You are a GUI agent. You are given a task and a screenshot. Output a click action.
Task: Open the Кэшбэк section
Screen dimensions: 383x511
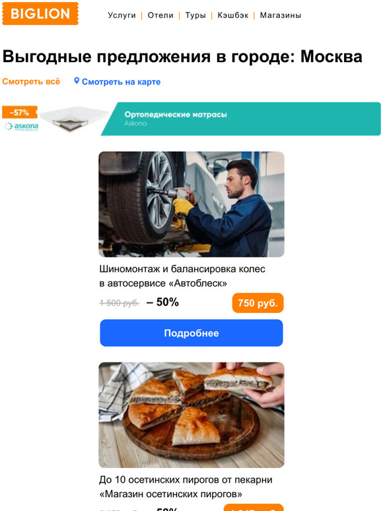click(232, 15)
